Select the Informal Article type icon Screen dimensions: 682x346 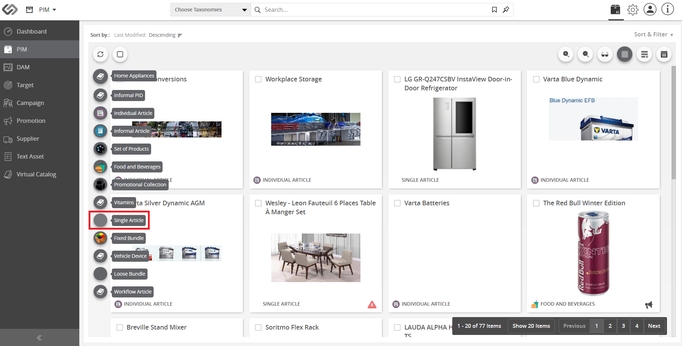[x=100, y=131]
